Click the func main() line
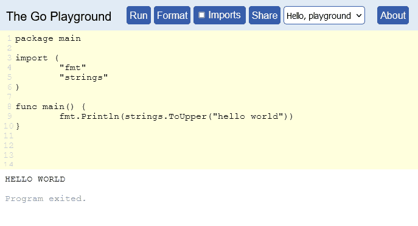 pos(51,107)
